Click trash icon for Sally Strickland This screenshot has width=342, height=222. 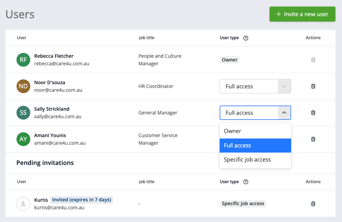(313, 113)
